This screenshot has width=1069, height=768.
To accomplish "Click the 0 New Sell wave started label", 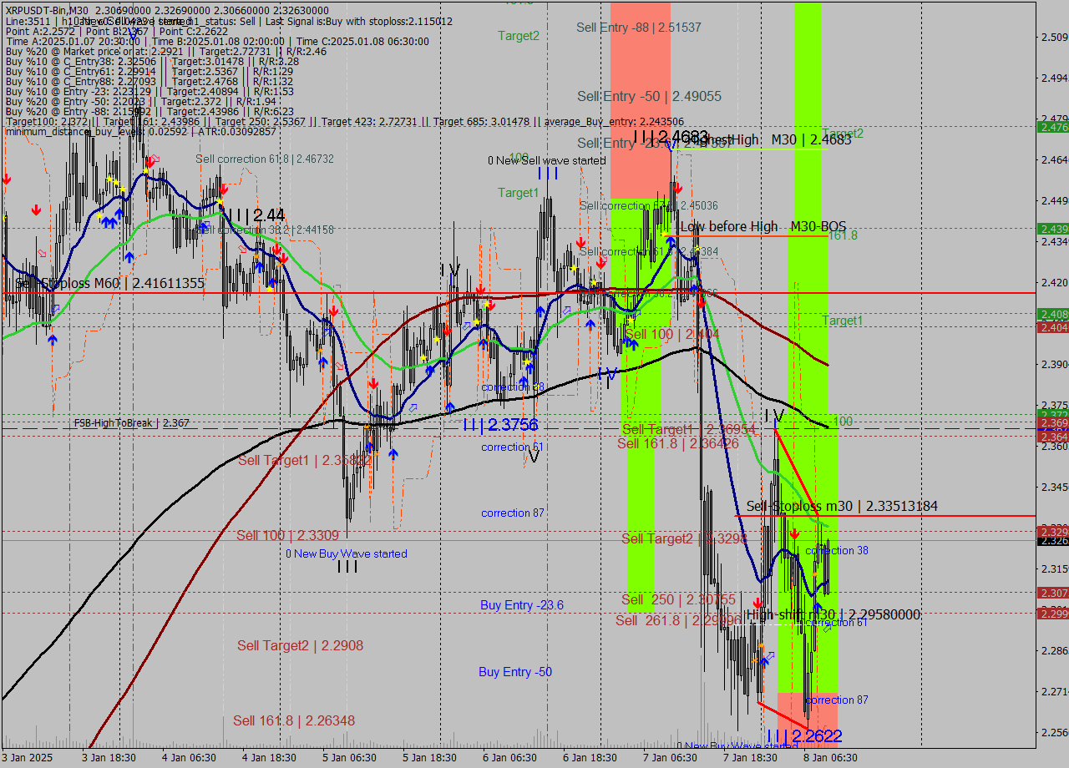I will pyautogui.click(x=547, y=160).
